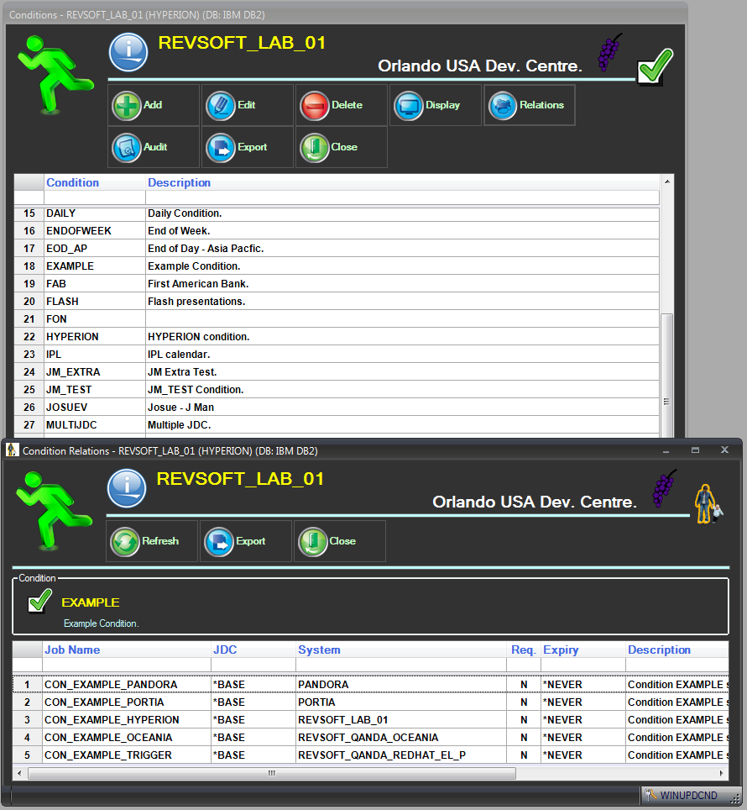Sort by the Expiry column header
The width and height of the screenshot is (747, 810).
[x=561, y=650]
